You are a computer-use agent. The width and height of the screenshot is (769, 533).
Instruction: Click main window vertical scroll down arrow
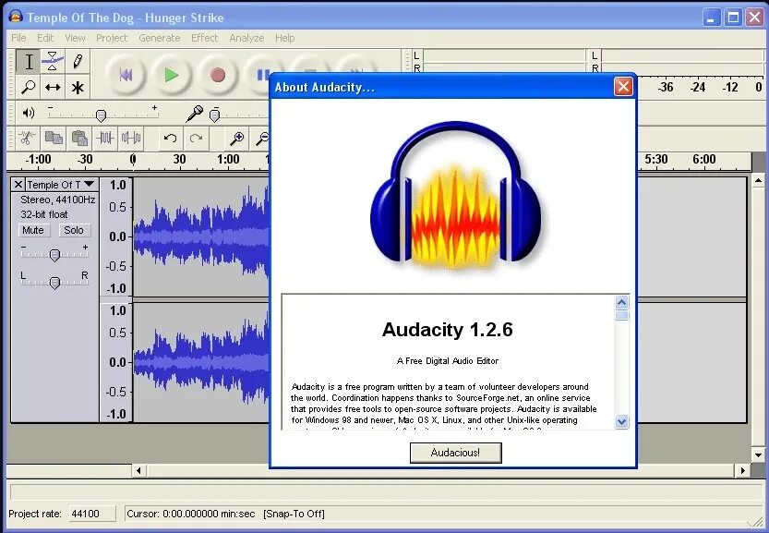(x=758, y=455)
